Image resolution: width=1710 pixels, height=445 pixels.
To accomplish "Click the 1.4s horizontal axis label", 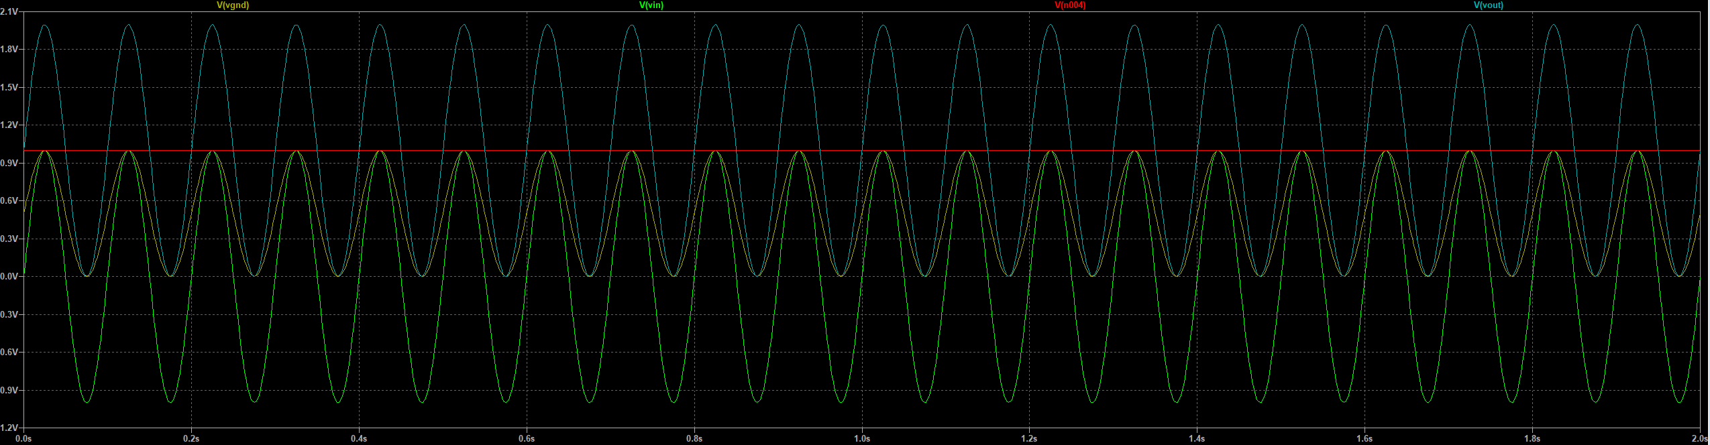I will [x=1197, y=439].
